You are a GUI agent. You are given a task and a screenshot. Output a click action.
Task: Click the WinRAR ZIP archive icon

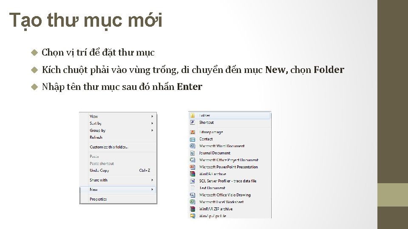(193, 209)
